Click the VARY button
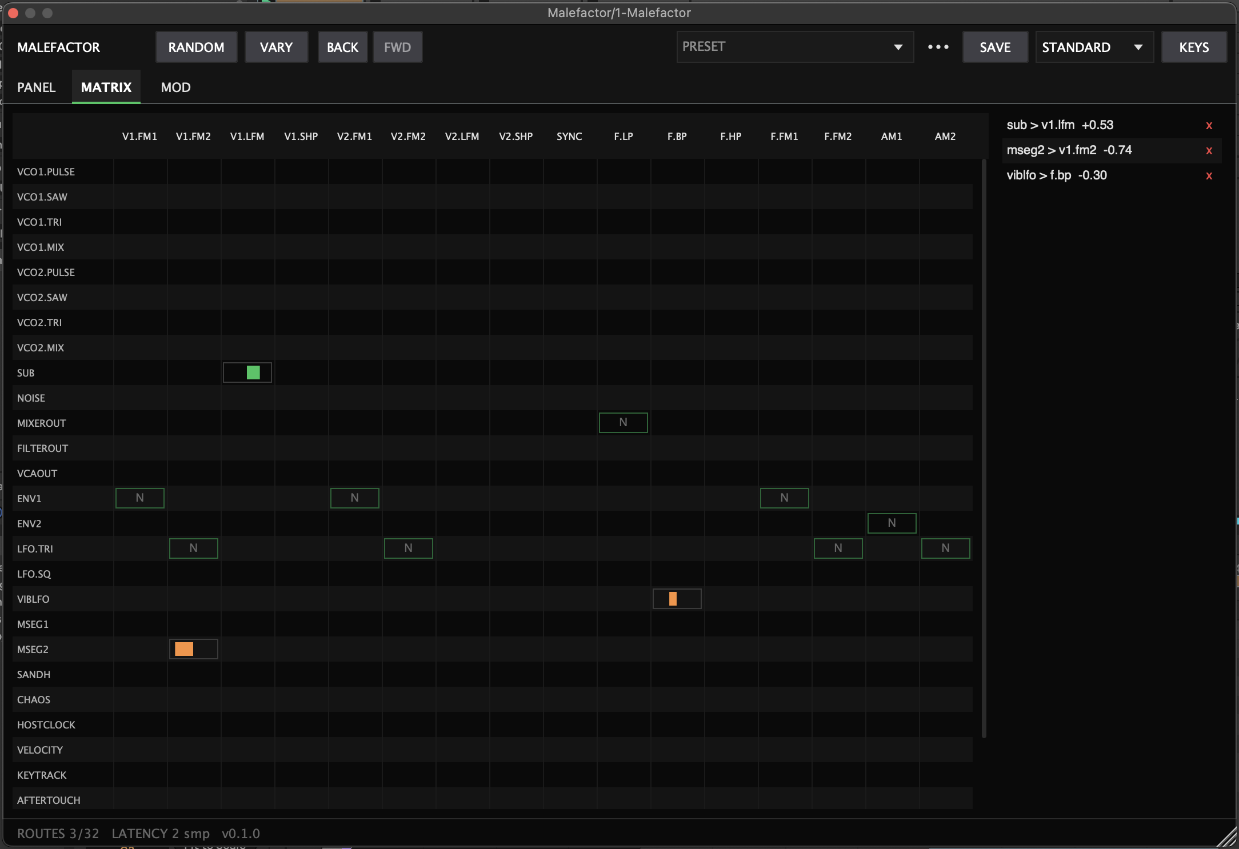This screenshot has height=849, width=1239. click(x=277, y=47)
